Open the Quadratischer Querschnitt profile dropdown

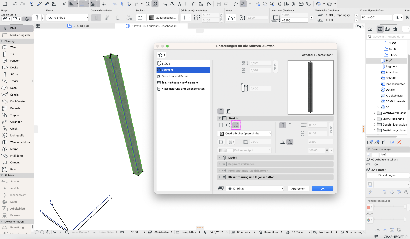pyautogui.click(x=244, y=133)
